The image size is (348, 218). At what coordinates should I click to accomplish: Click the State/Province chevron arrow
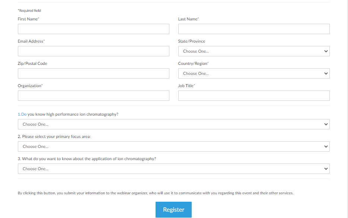326,51
